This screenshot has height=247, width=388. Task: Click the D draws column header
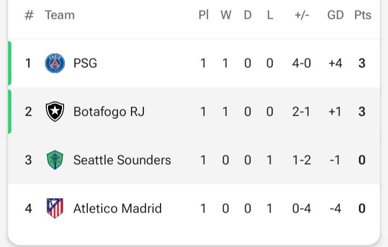click(x=248, y=15)
